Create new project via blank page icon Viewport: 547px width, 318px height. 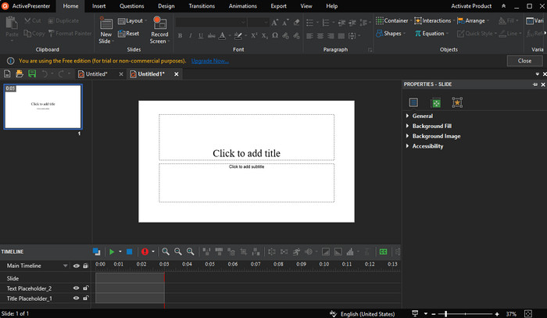point(7,73)
